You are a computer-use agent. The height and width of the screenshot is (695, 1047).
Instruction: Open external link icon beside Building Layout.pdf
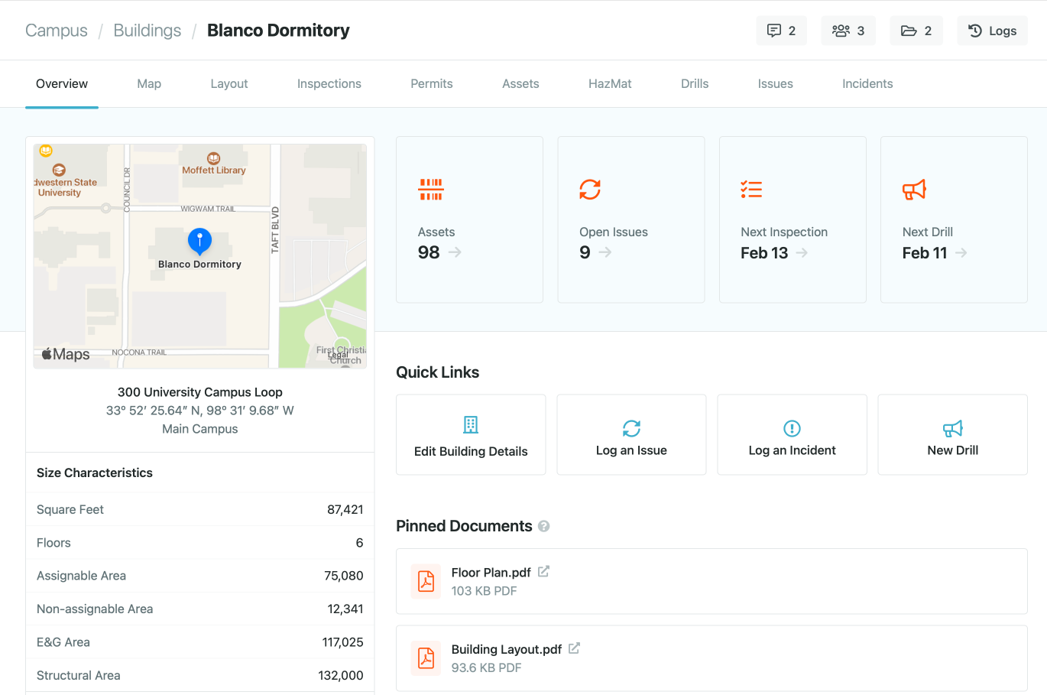point(574,648)
